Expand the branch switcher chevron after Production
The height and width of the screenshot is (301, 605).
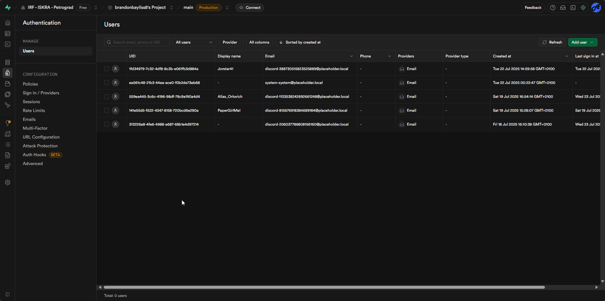click(x=227, y=8)
